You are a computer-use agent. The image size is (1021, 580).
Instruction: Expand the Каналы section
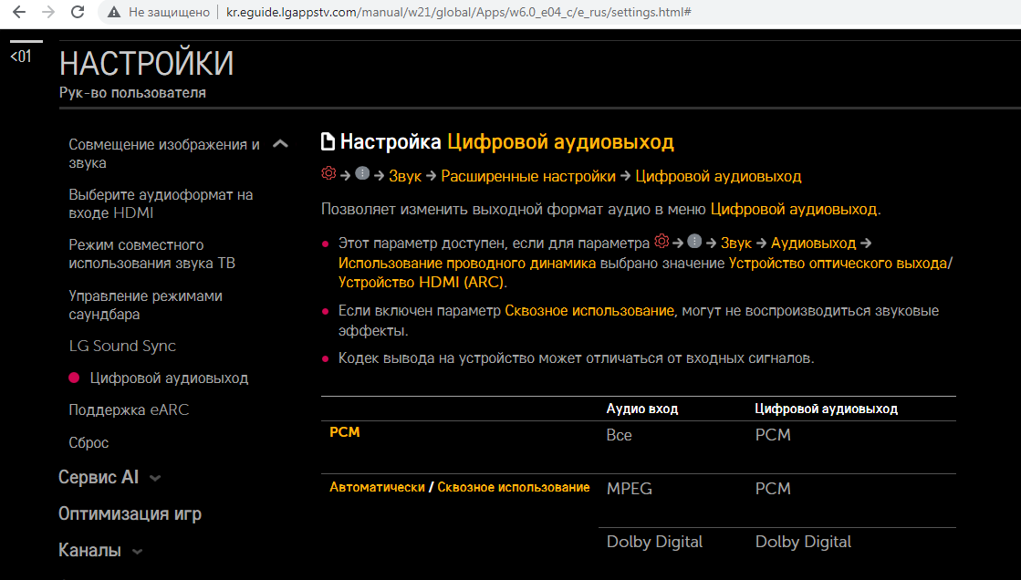coord(137,551)
